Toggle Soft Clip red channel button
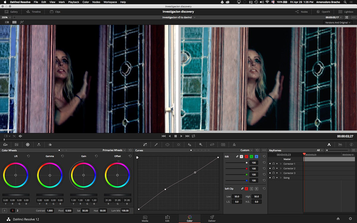The width and height of the screenshot is (357, 223). tap(246, 189)
